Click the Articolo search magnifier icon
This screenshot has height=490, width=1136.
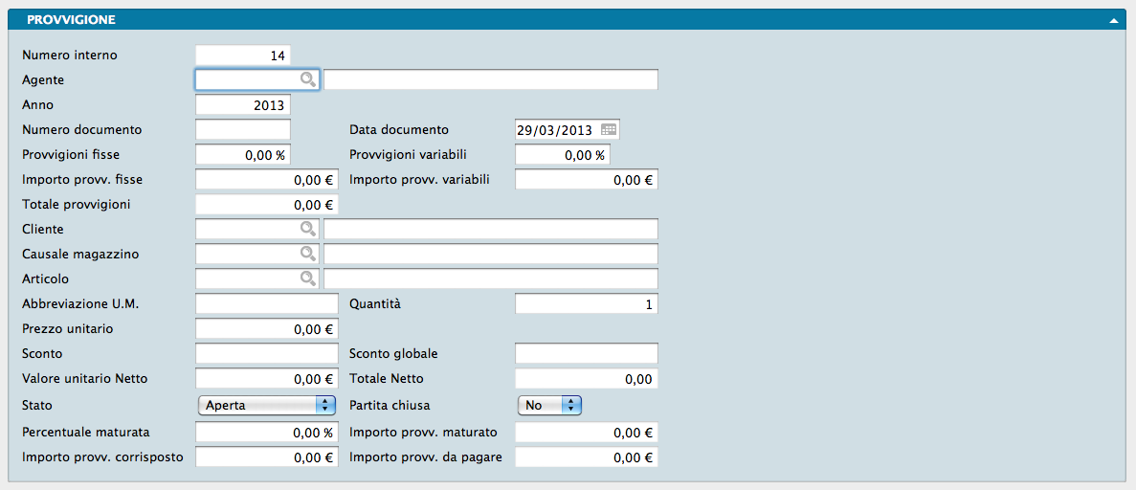[x=307, y=278]
